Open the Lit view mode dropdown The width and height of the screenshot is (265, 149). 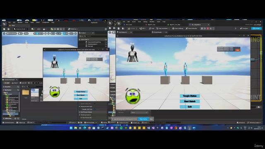pyautogui.click(x=20, y=34)
